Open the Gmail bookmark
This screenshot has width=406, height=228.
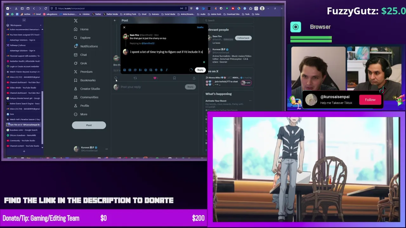[x=37, y=14]
